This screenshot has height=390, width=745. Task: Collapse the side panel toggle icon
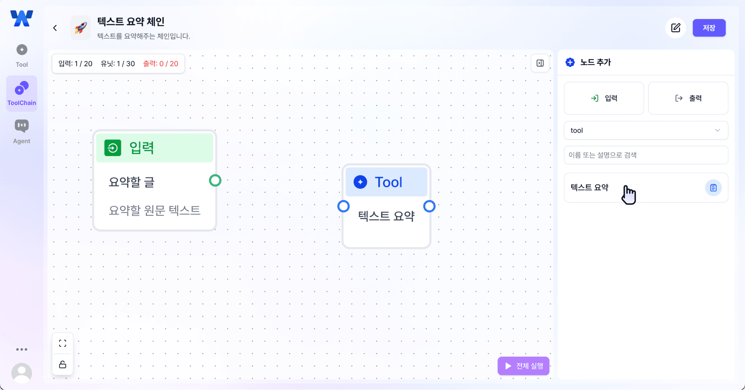click(x=540, y=63)
